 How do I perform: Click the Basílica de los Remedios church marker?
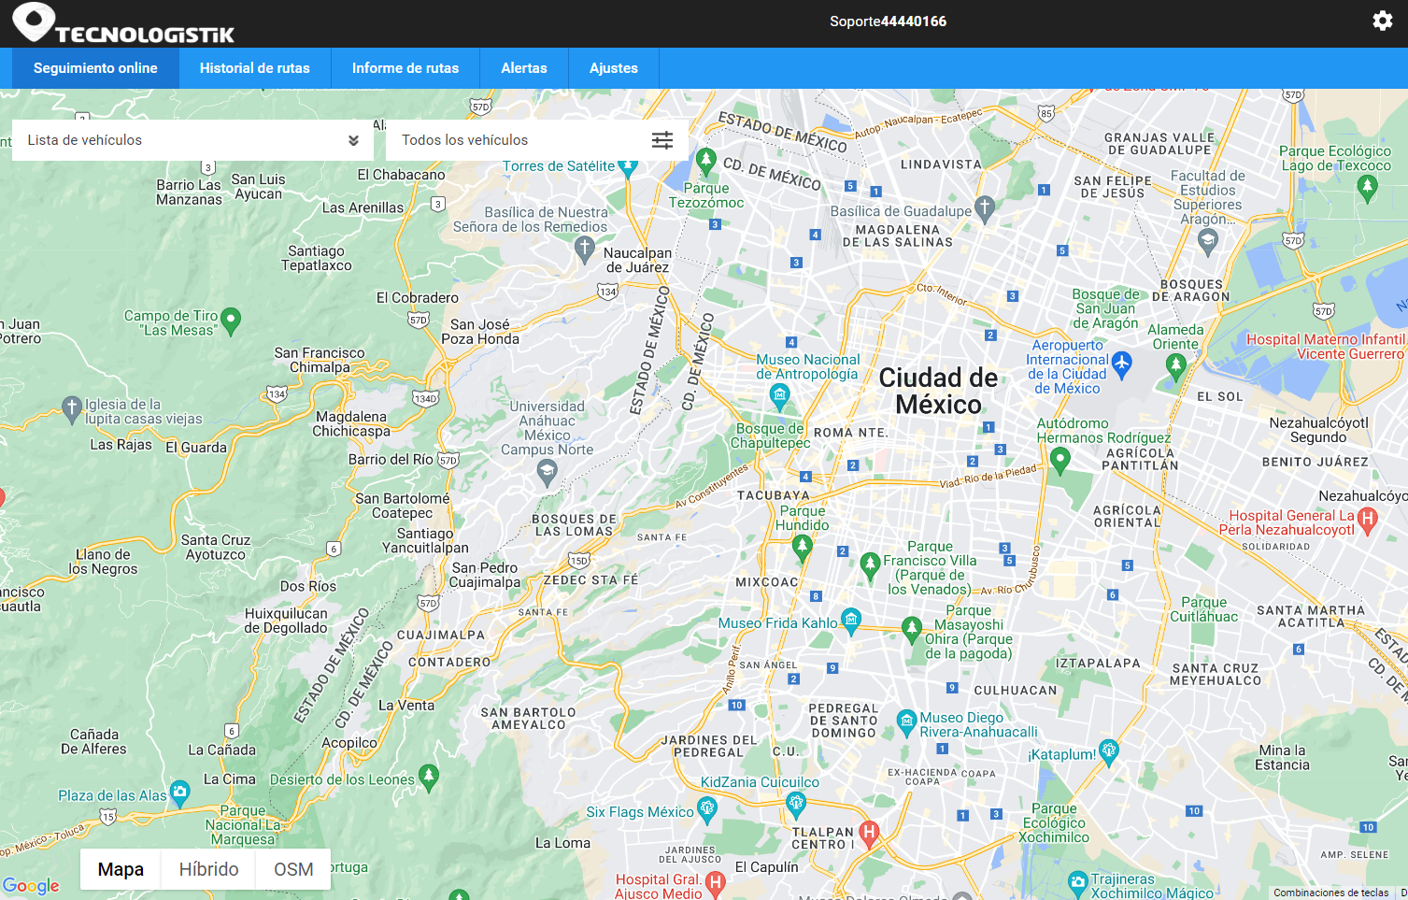(x=585, y=249)
